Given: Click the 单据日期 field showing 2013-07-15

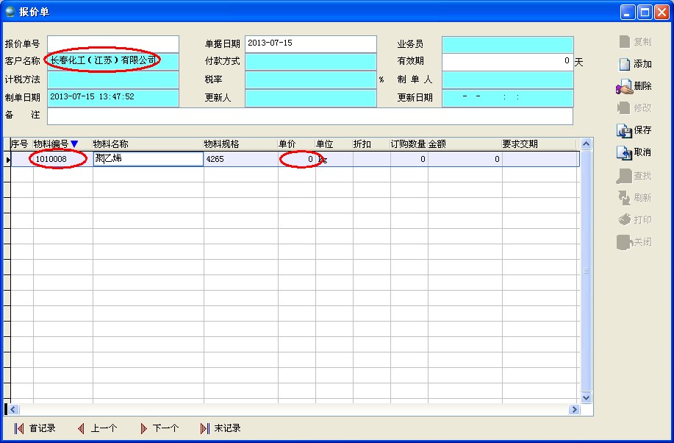Looking at the screenshot, I should [309, 44].
